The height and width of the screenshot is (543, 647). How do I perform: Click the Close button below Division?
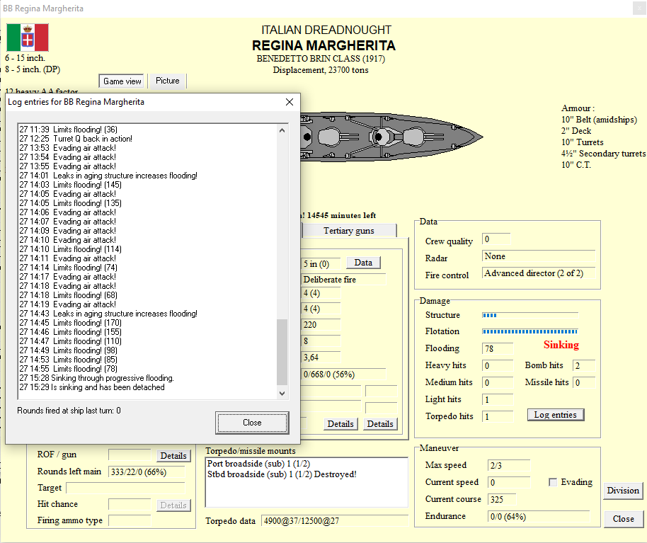pos(623,519)
